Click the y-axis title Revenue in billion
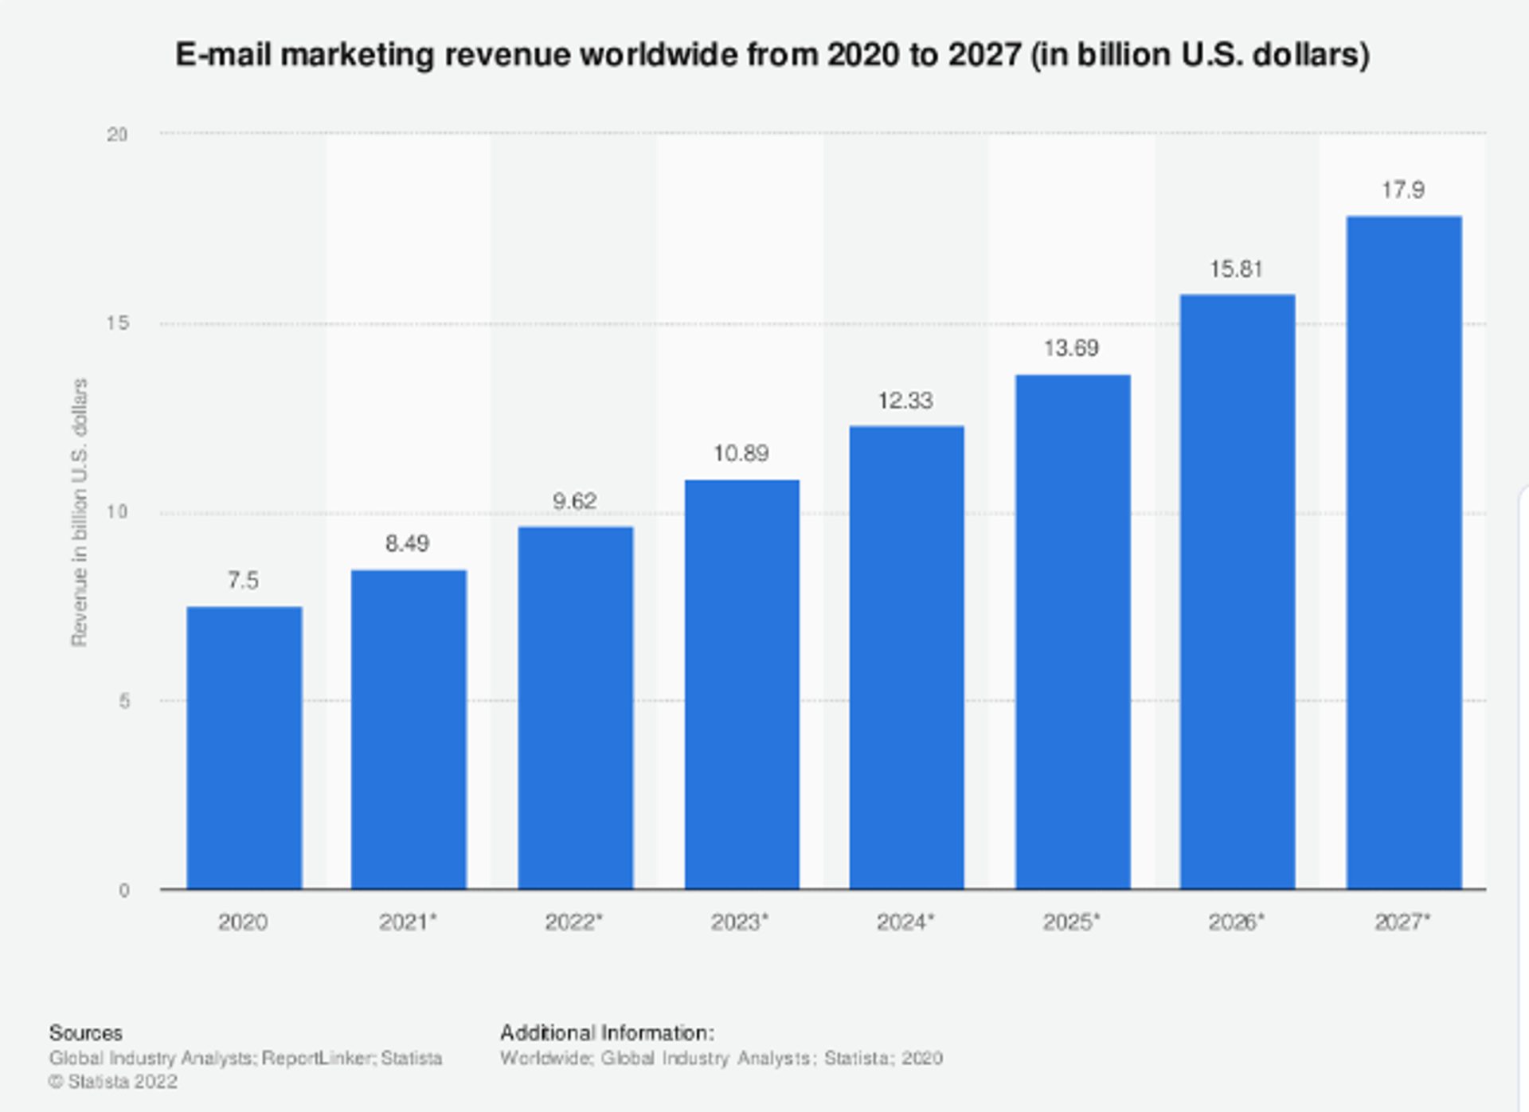This screenshot has width=1529, height=1112. 79,512
